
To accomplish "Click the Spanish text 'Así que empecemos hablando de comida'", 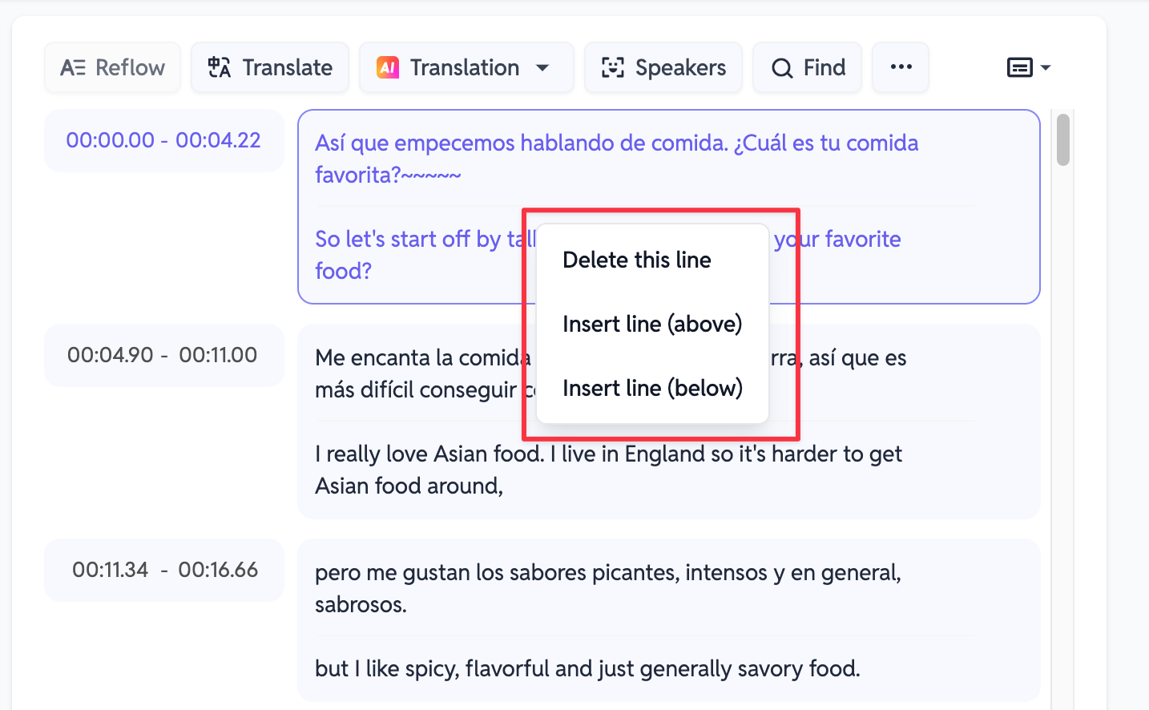I will [x=521, y=143].
